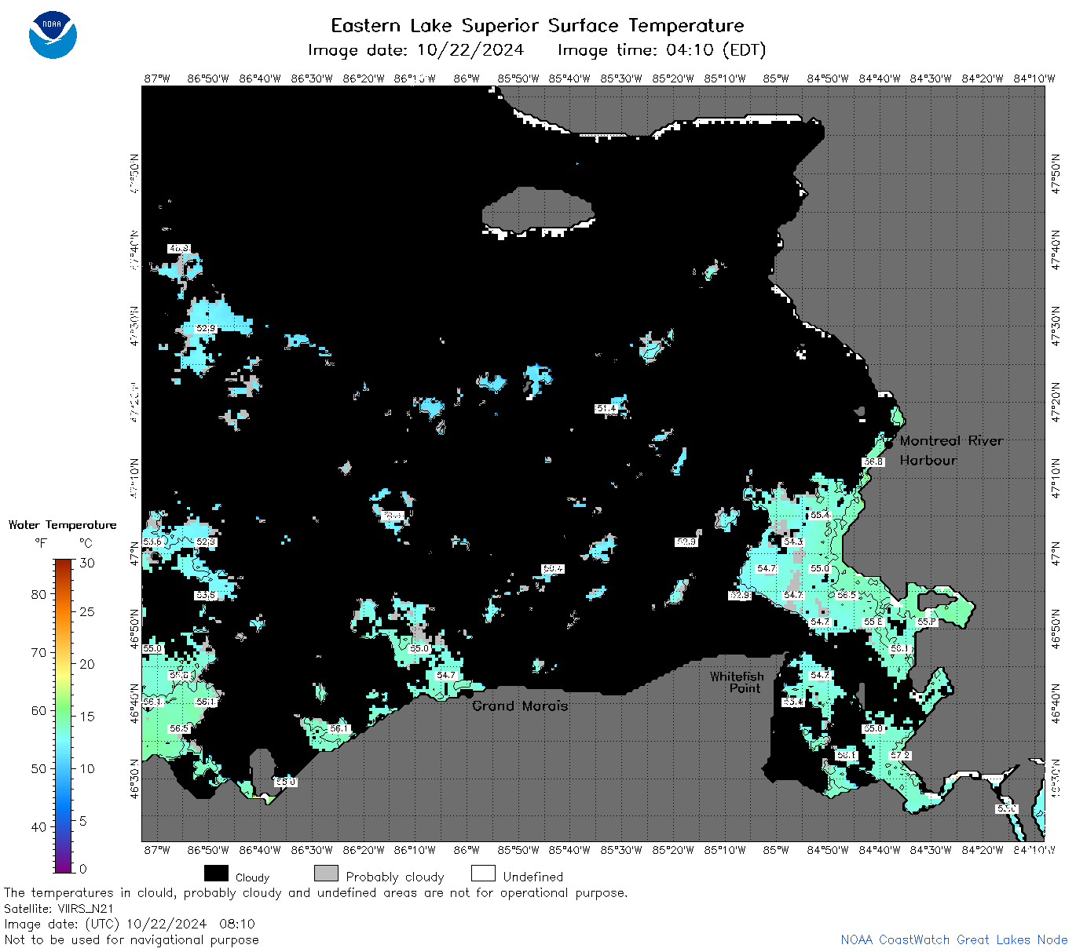Viewport: 1076px width, 952px height.
Task: Click the 54.3 temperature reading
Action: (793, 542)
